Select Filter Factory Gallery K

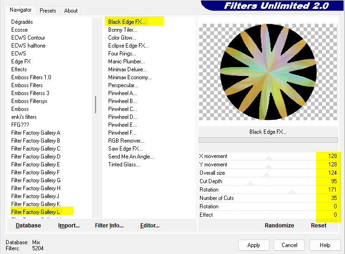click(x=35, y=204)
